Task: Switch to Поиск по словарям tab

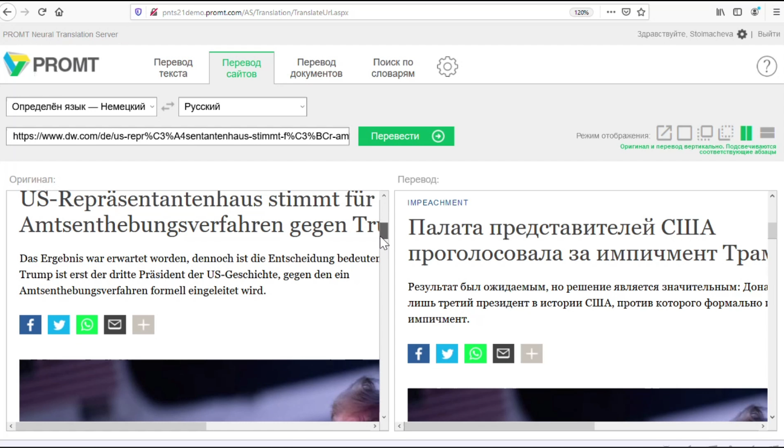Action: pos(394,68)
